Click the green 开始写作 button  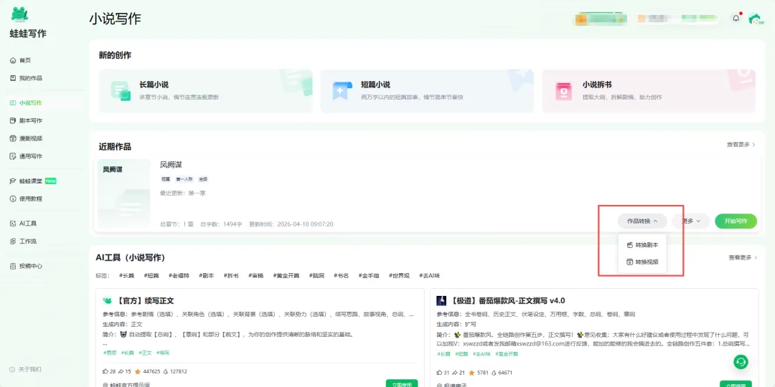736,221
